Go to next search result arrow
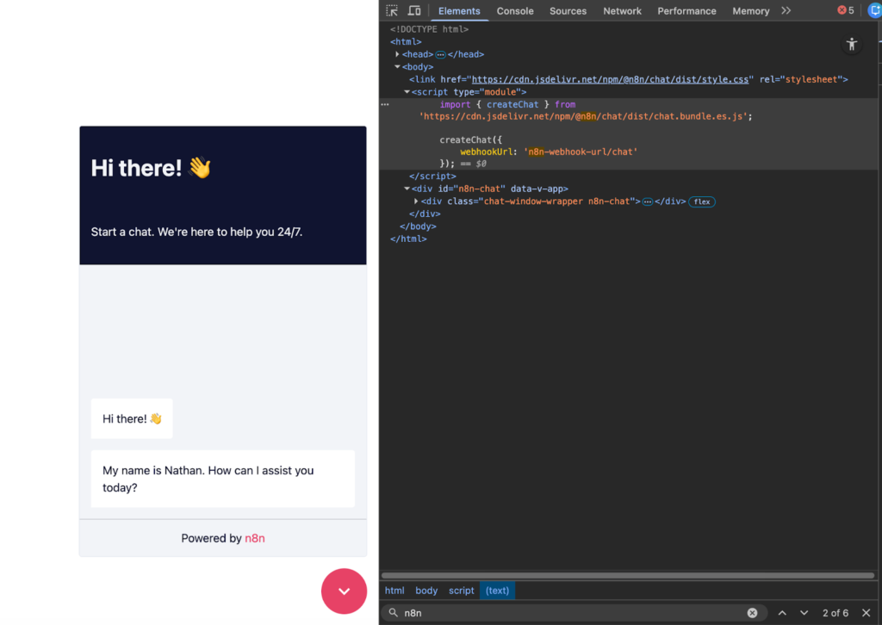This screenshot has height=625, width=882. tap(804, 613)
